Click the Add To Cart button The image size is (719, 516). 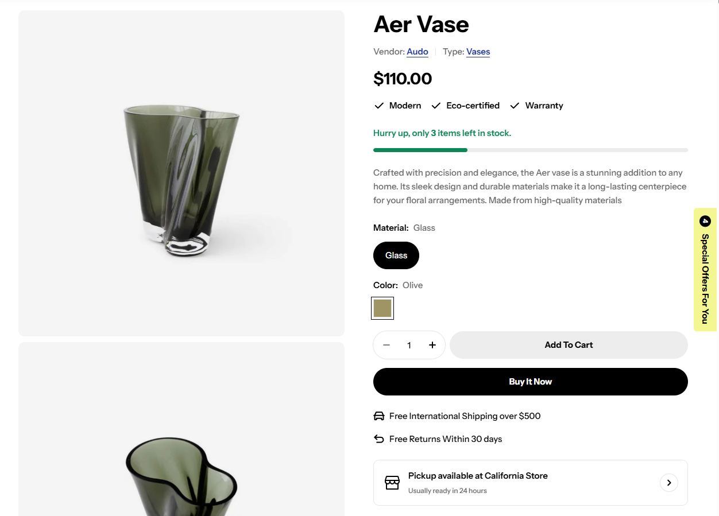569,345
